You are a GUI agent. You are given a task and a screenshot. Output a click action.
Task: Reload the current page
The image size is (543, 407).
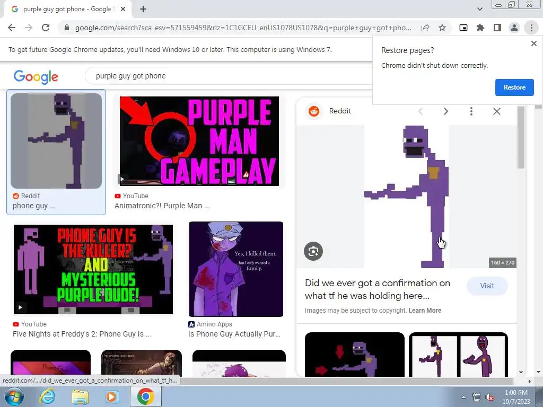(x=46, y=28)
